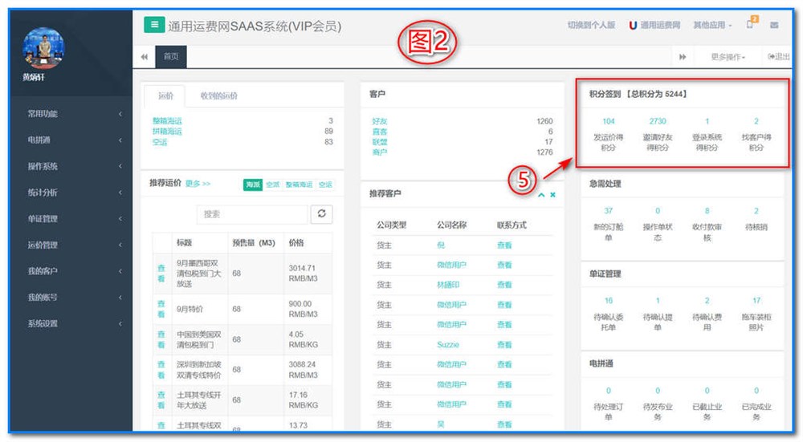
Task: Click the 登录系统得积分 points item
Action: pos(707,134)
